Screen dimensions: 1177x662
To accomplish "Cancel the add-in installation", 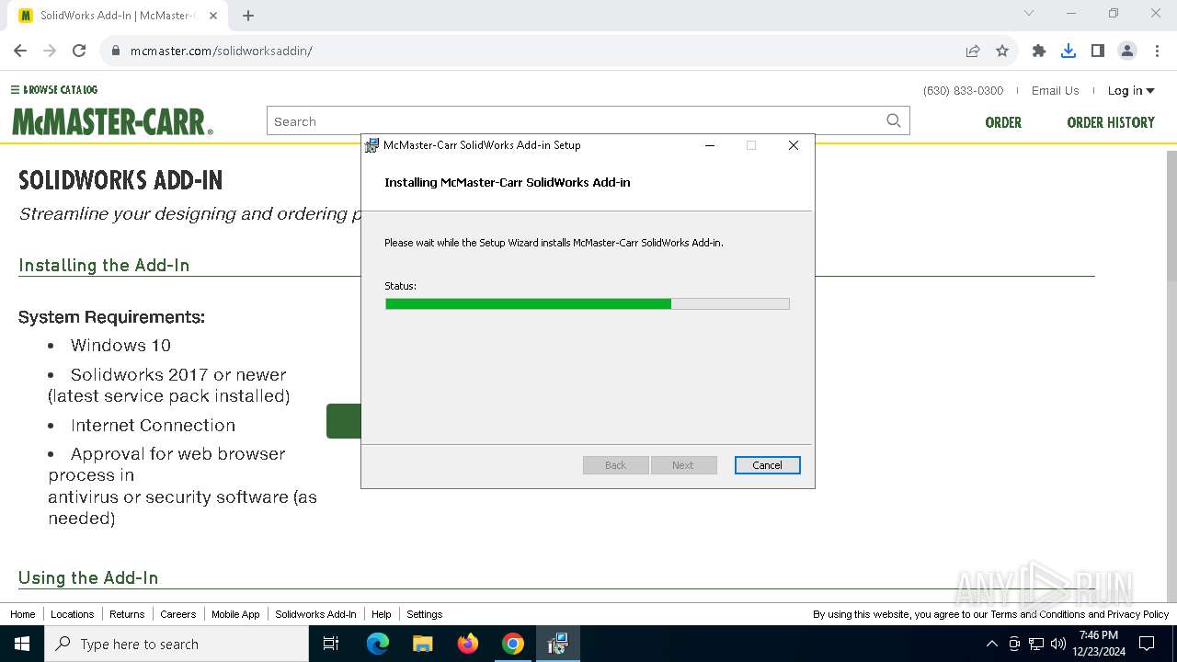I will coord(768,465).
